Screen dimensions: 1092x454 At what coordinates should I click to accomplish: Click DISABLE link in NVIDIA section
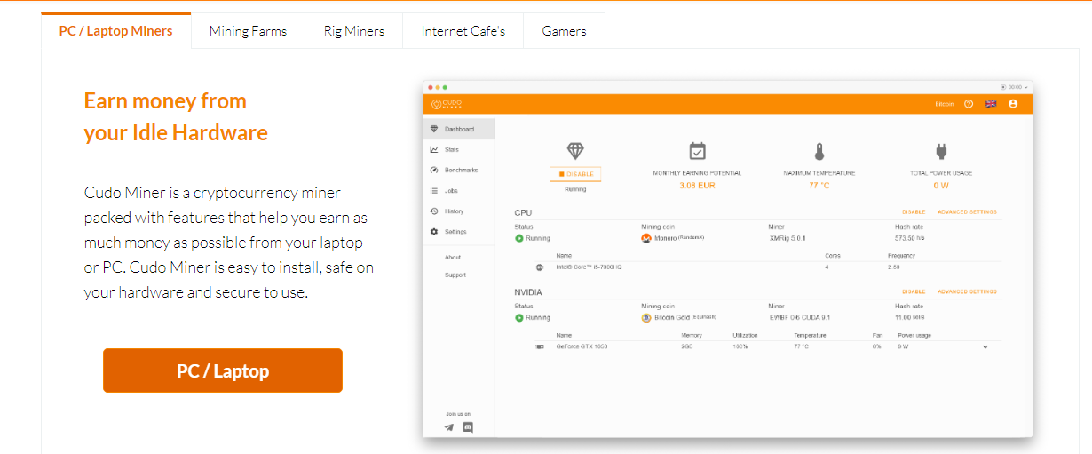tap(914, 291)
